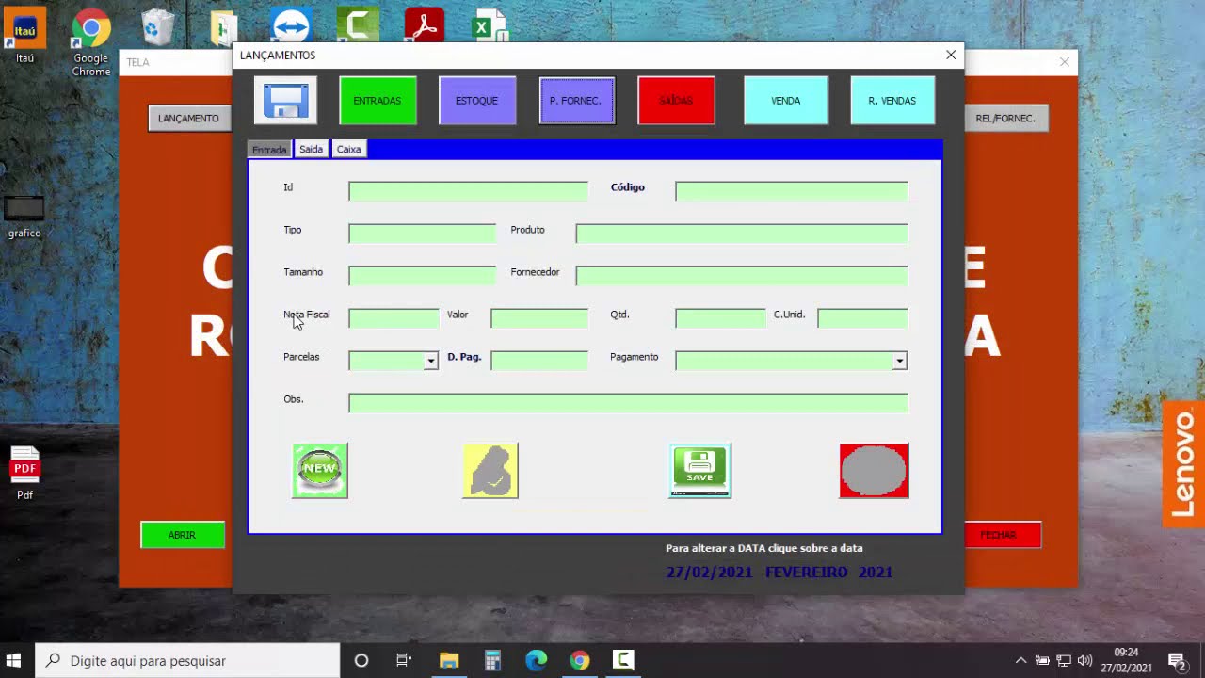The width and height of the screenshot is (1205, 678).
Task: Click red FECHAR button in TELA window
Action: tap(1004, 535)
